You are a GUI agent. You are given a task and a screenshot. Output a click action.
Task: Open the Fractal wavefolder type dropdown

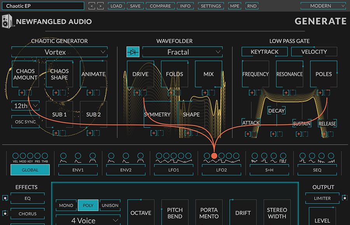[x=182, y=52]
